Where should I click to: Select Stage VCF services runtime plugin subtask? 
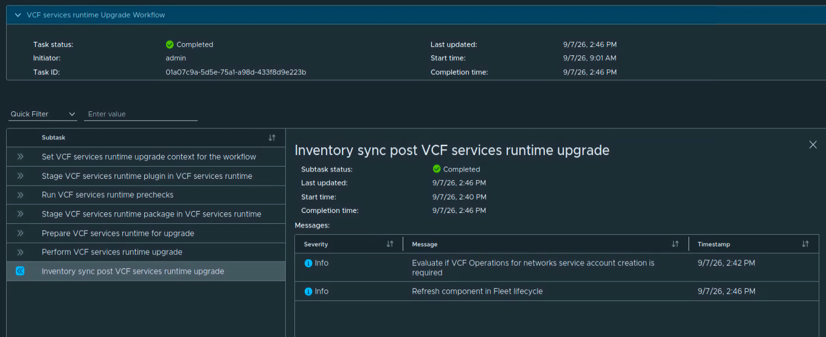[x=147, y=176]
